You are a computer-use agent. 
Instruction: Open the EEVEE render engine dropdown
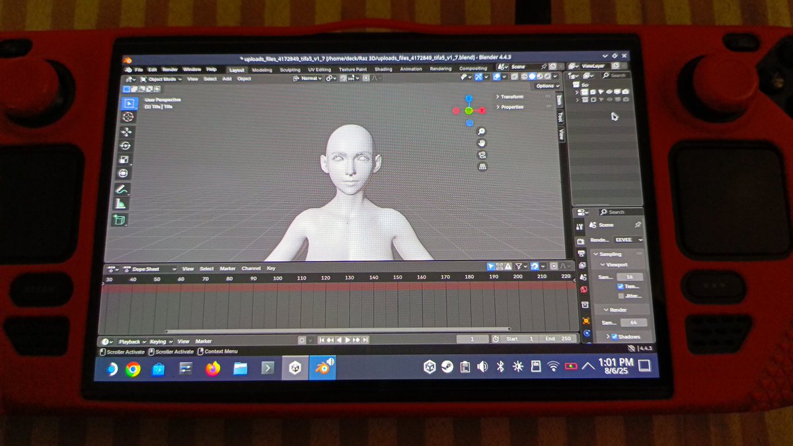(628, 240)
